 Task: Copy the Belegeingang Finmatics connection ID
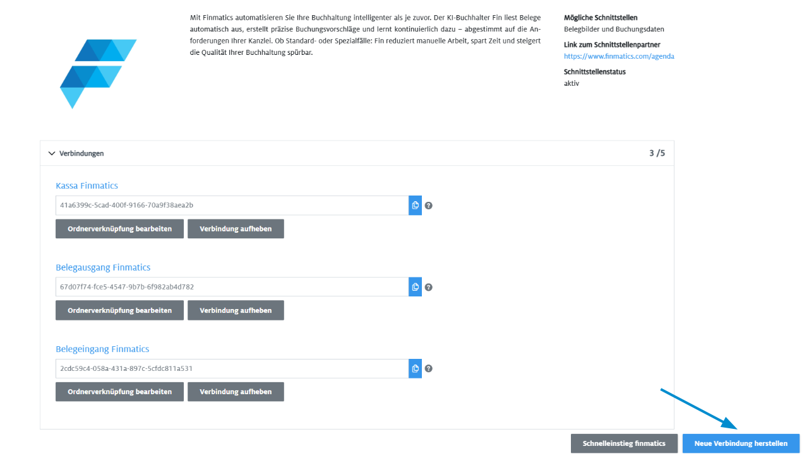tap(415, 369)
